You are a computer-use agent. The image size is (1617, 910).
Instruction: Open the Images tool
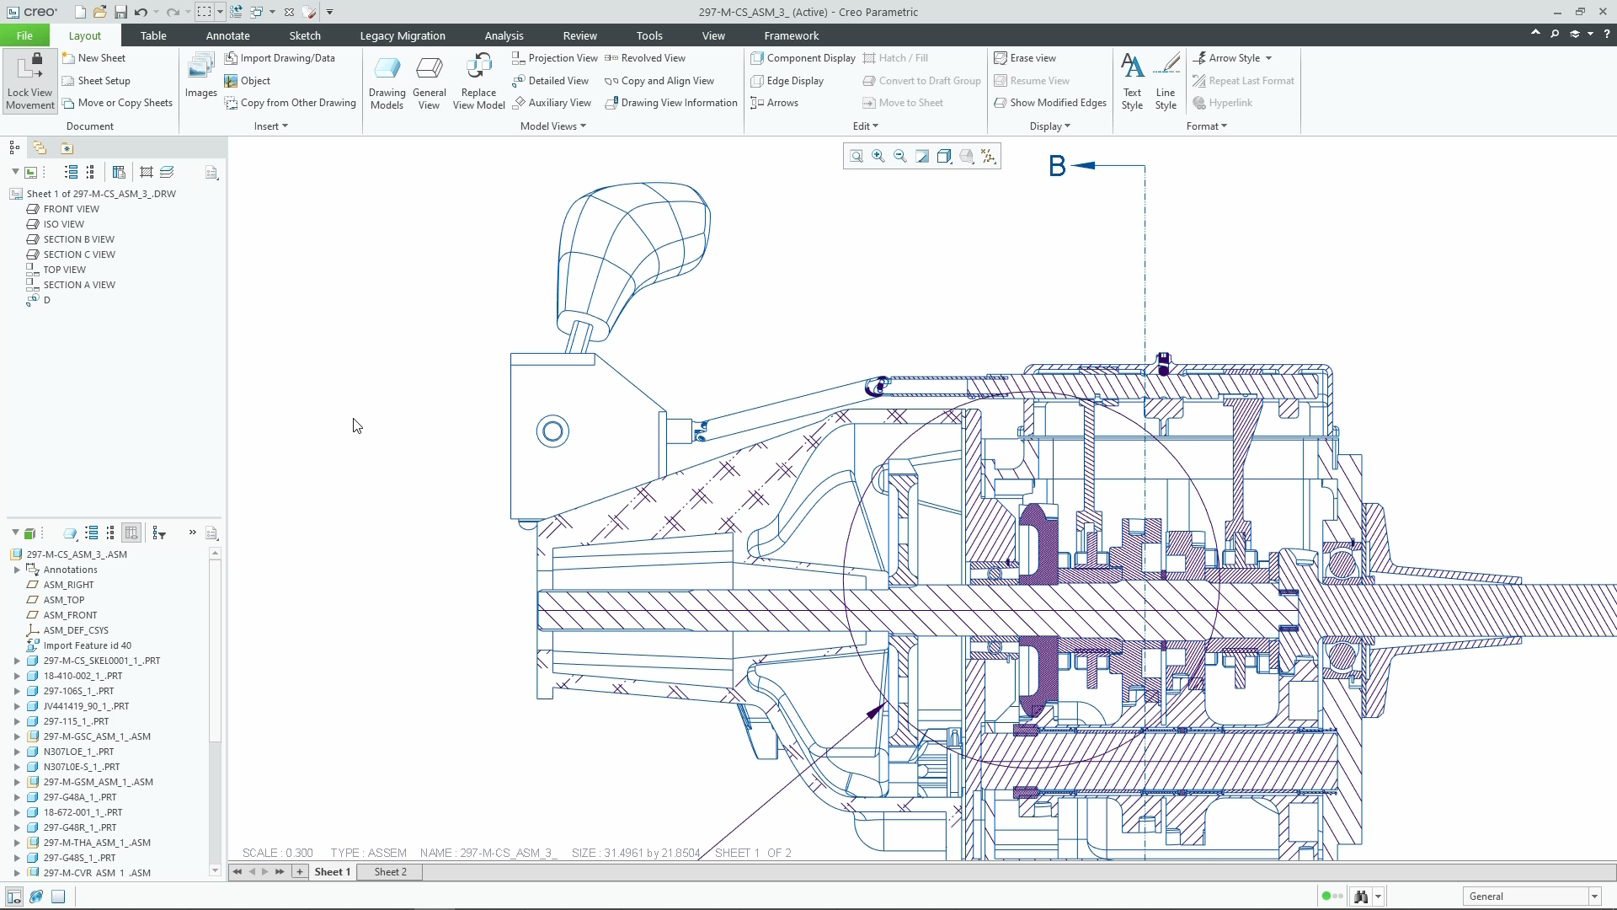201,76
